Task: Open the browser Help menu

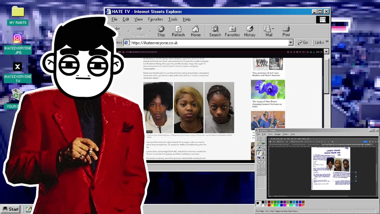Action: 187,19
